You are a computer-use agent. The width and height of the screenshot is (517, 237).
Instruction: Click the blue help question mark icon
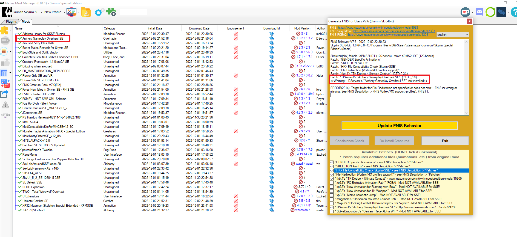(x=514, y=12)
